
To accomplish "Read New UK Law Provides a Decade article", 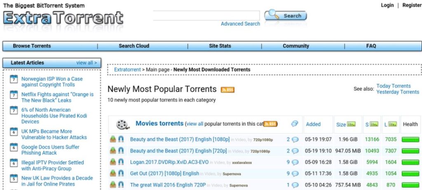I will coord(57,181).
